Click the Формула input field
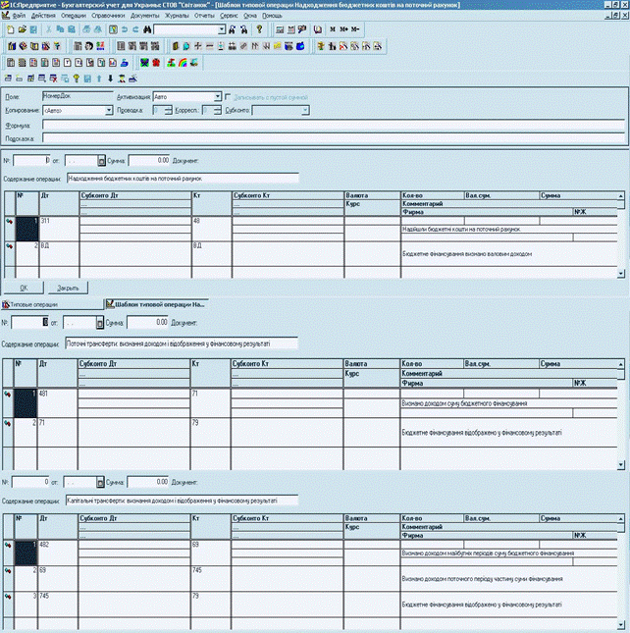 coord(334,126)
